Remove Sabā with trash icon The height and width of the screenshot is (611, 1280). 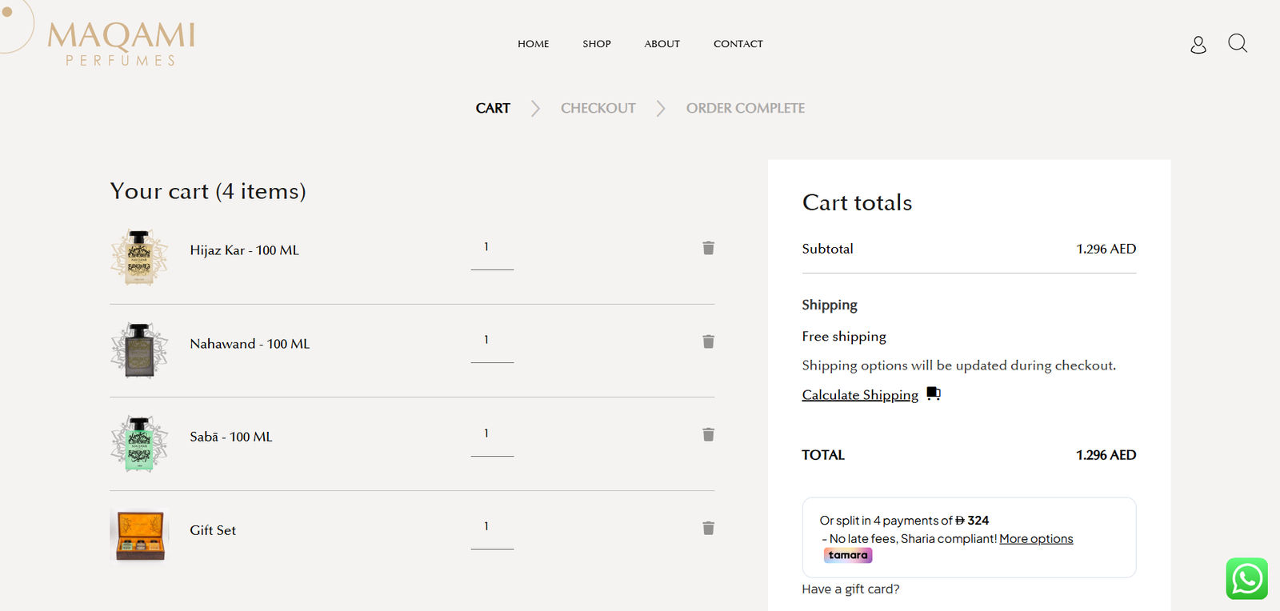[708, 434]
